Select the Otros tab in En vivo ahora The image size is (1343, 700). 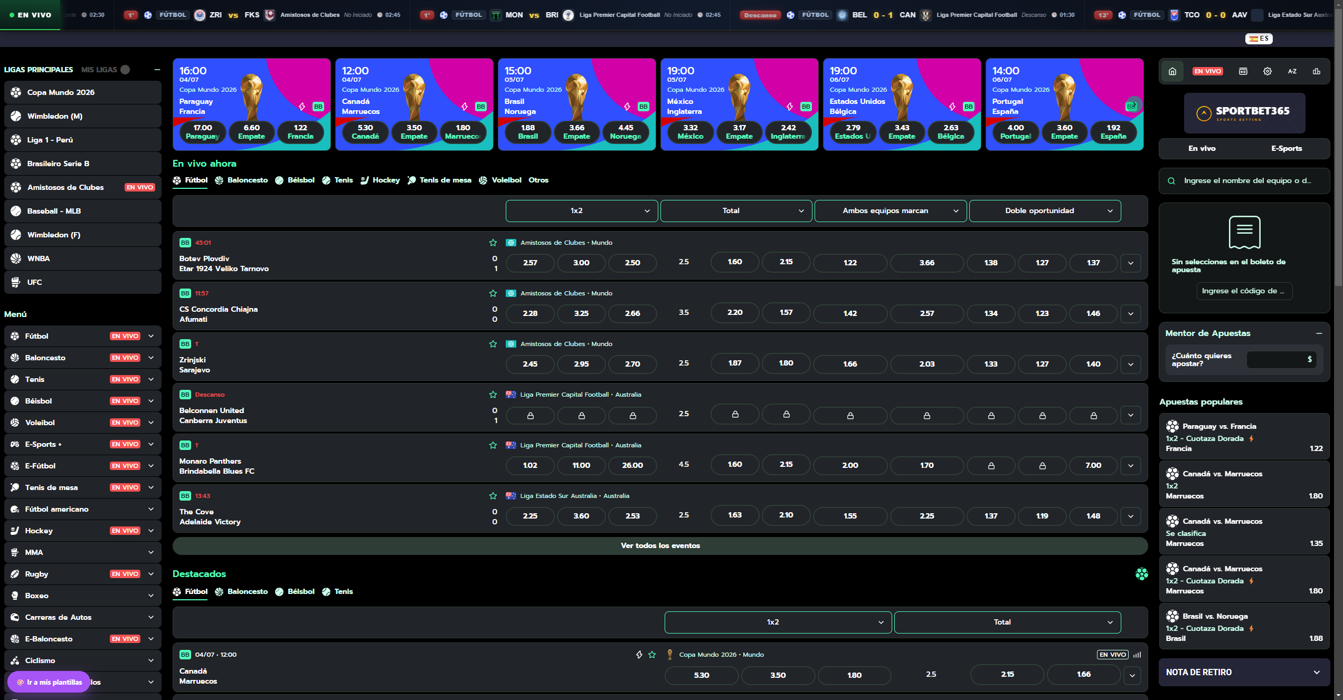point(538,180)
